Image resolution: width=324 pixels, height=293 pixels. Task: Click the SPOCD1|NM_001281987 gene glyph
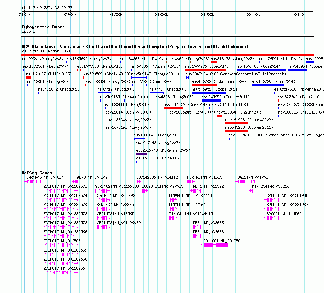272,209
